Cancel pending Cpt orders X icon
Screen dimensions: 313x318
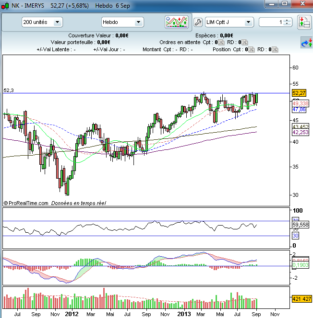221,42
